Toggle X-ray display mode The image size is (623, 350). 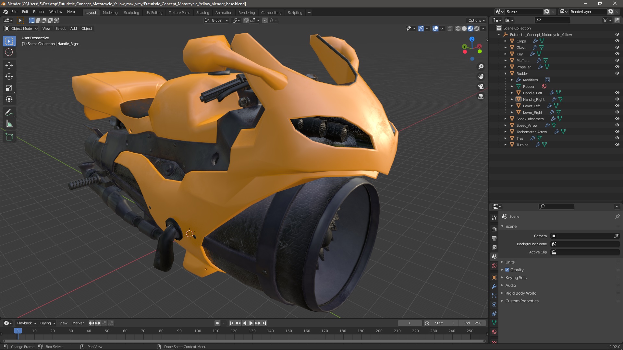[450, 29]
